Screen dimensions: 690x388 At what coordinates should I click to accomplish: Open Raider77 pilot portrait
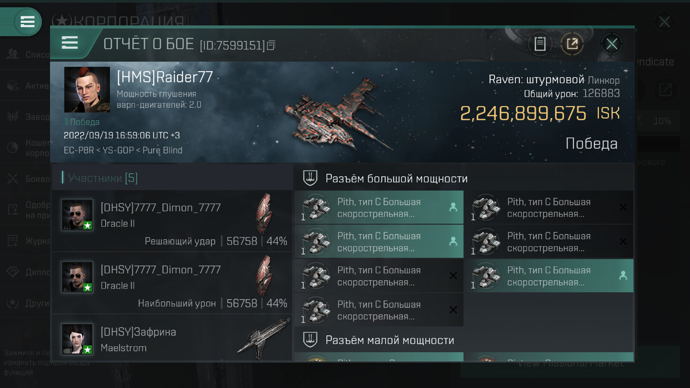(x=87, y=89)
